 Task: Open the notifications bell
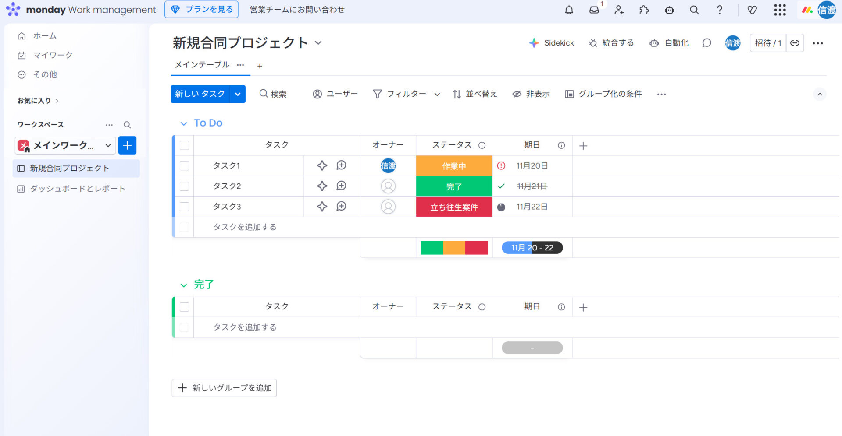[569, 10]
